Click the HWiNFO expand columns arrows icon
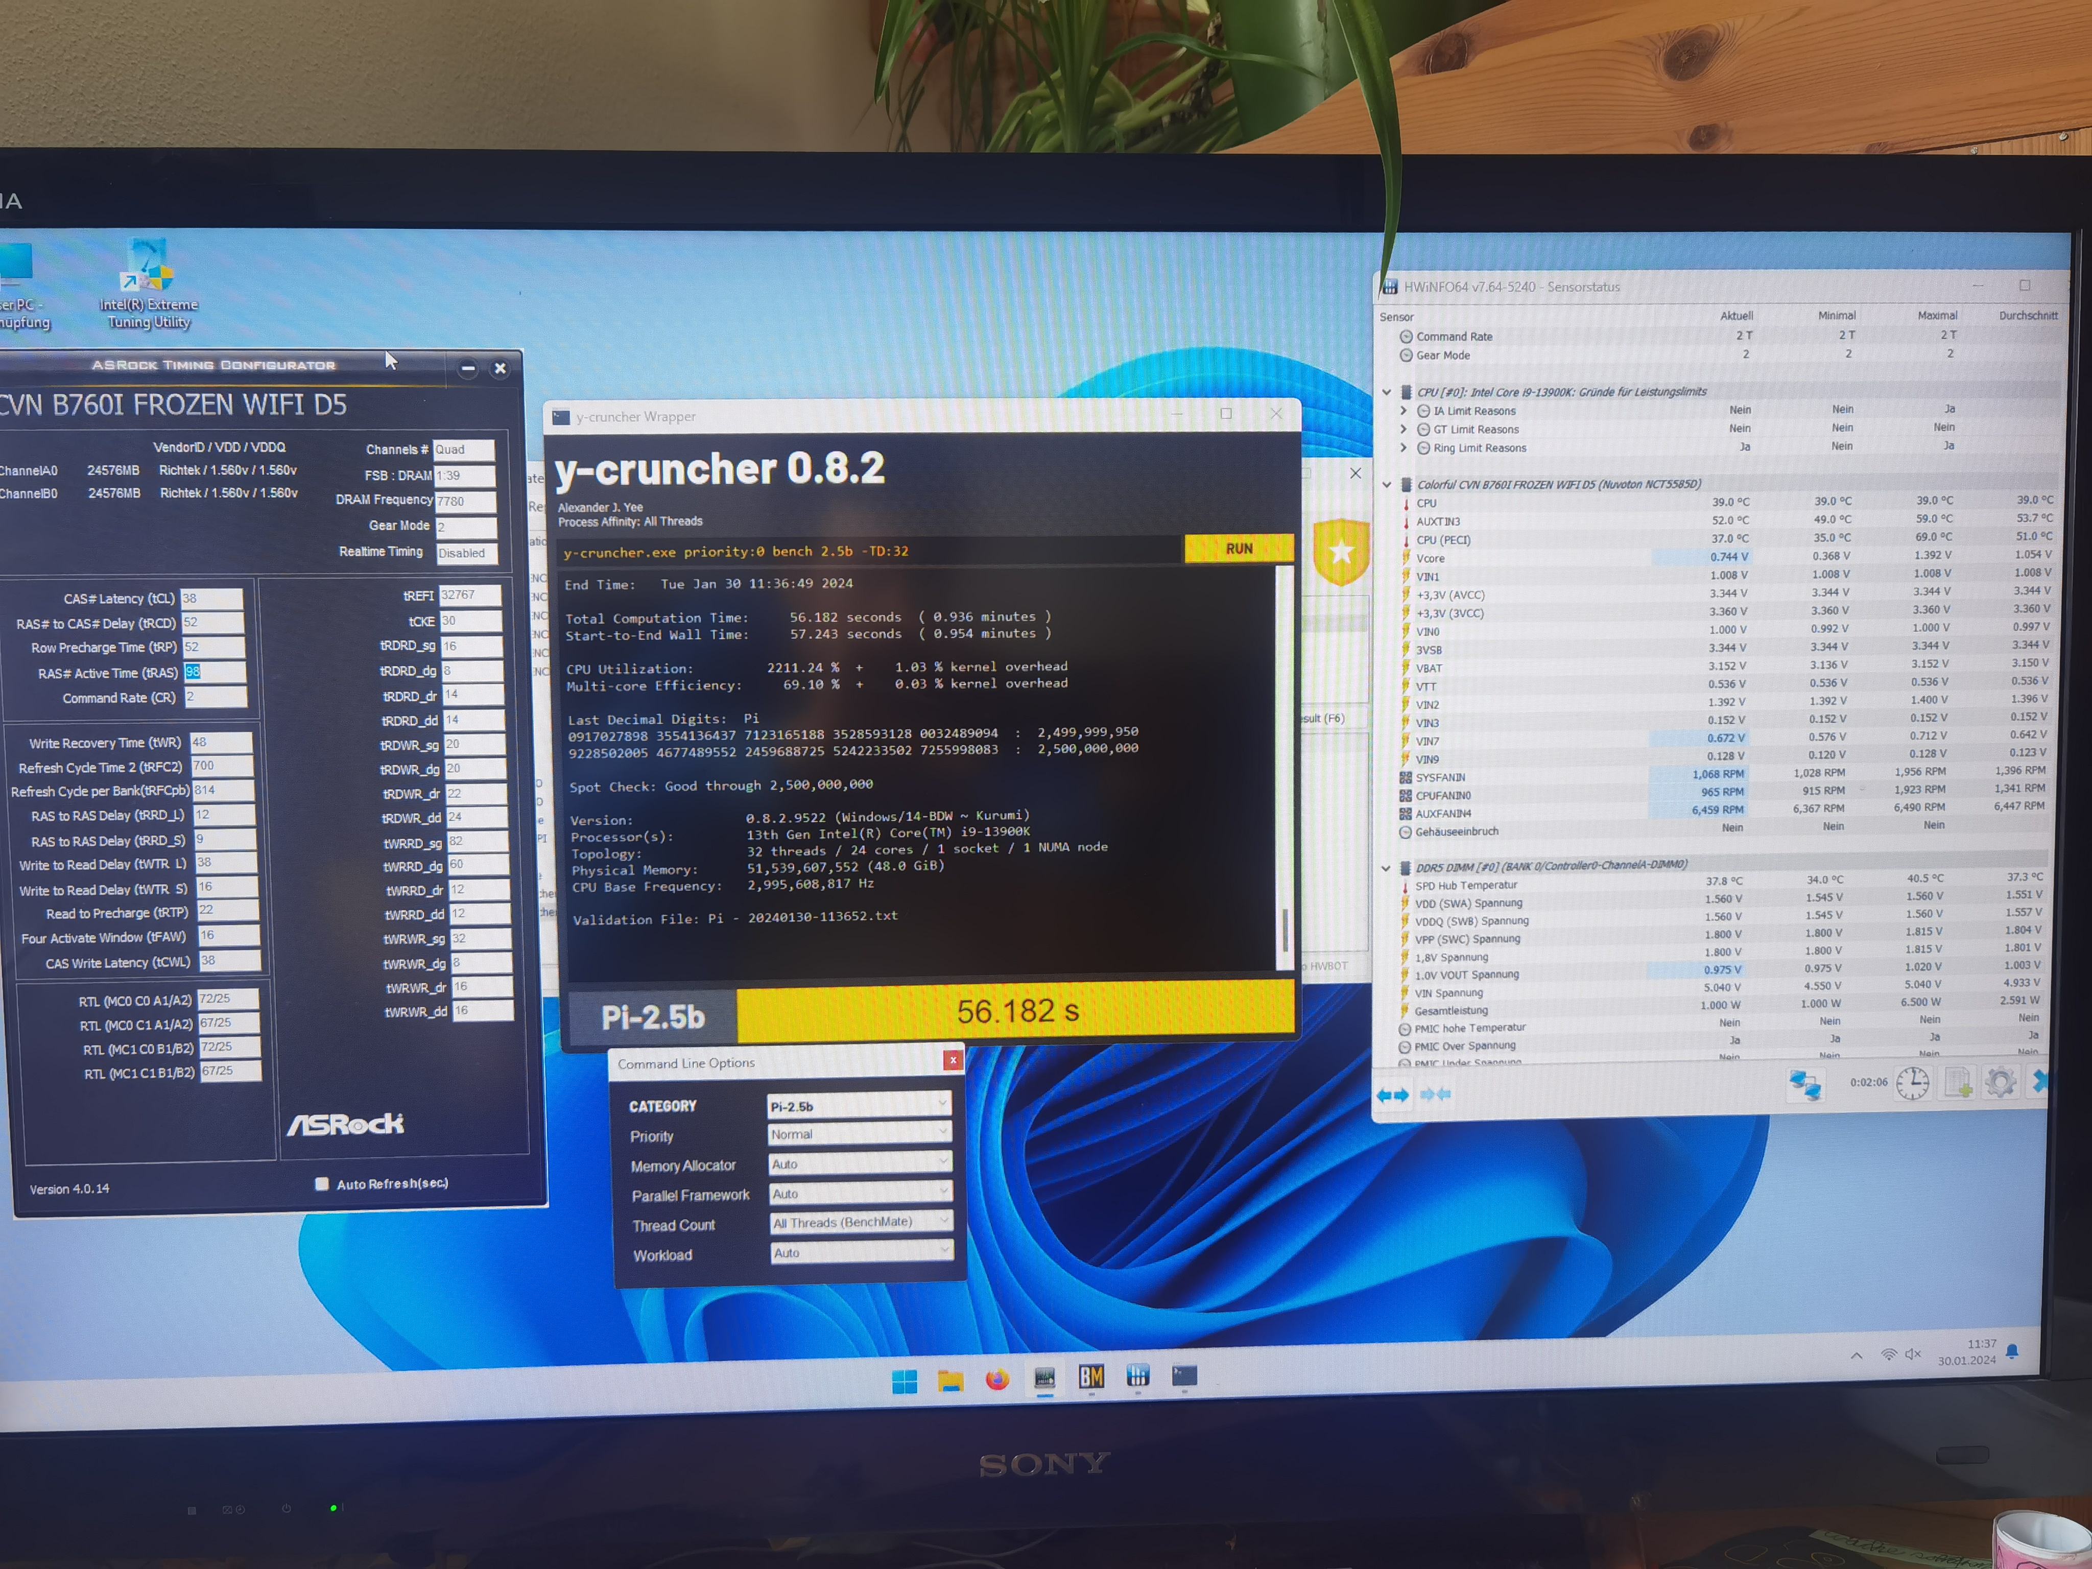 pos(1392,1095)
